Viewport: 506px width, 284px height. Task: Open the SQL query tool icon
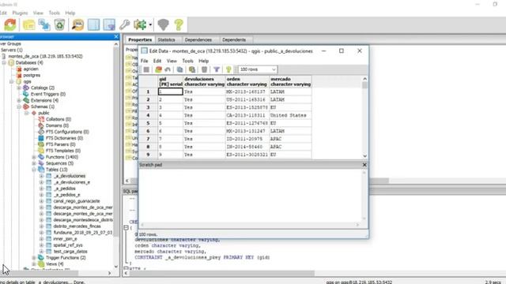coord(77,24)
